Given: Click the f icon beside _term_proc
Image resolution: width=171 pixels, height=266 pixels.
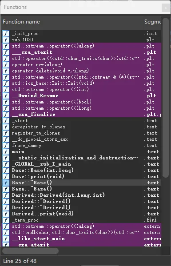Looking at the screenshot, I should tap(6, 220).
